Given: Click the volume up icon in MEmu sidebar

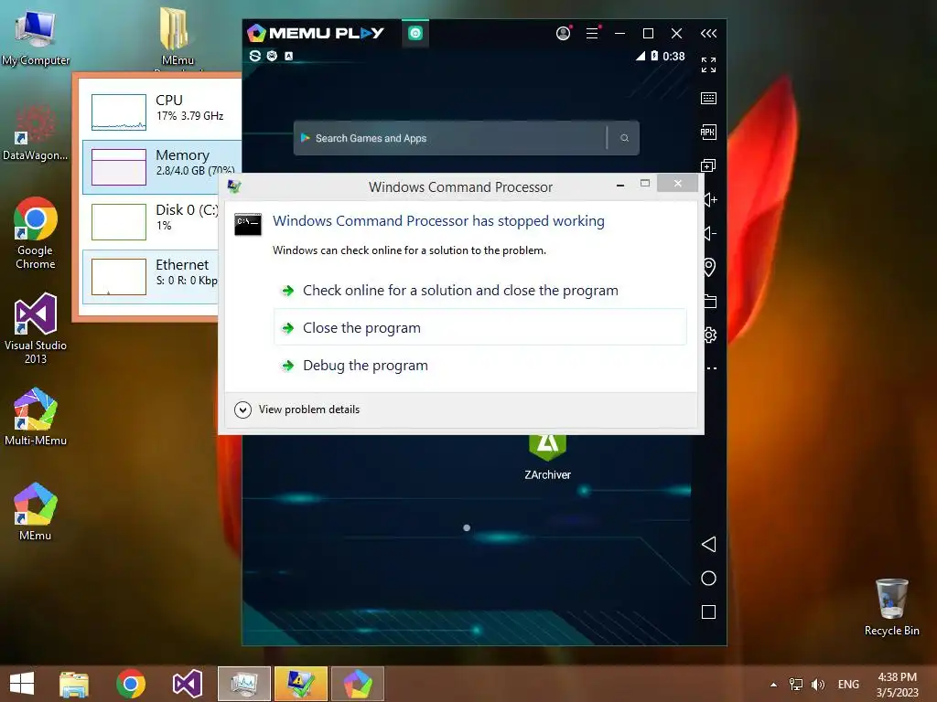Looking at the screenshot, I should point(711,199).
